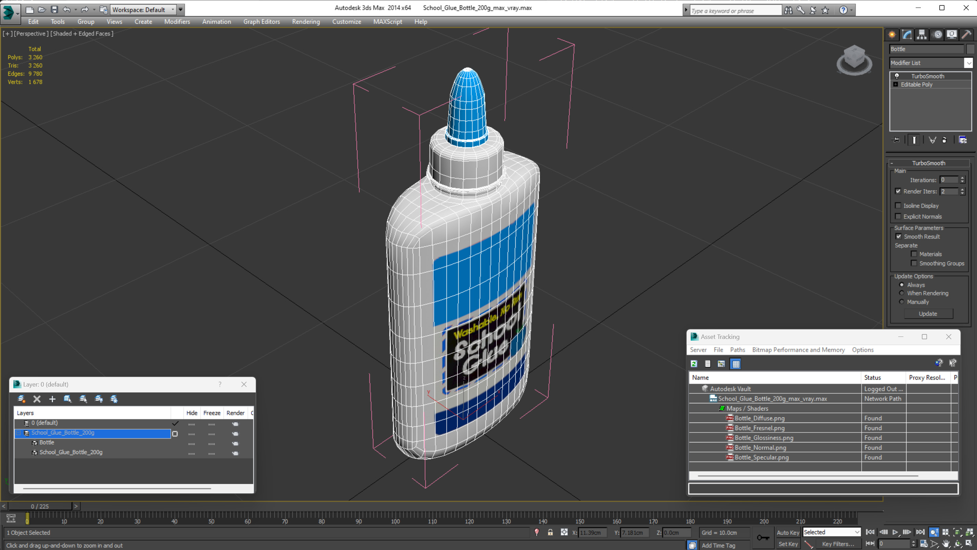Click the Help question mark icon

tap(843, 10)
